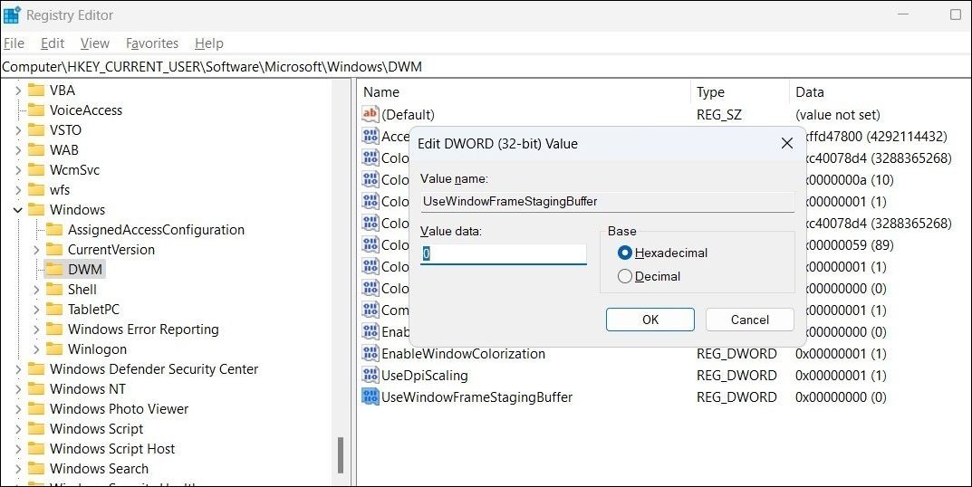972x487 pixels.
Task: Click the (value not set) data cell
Action: pos(838,115)
